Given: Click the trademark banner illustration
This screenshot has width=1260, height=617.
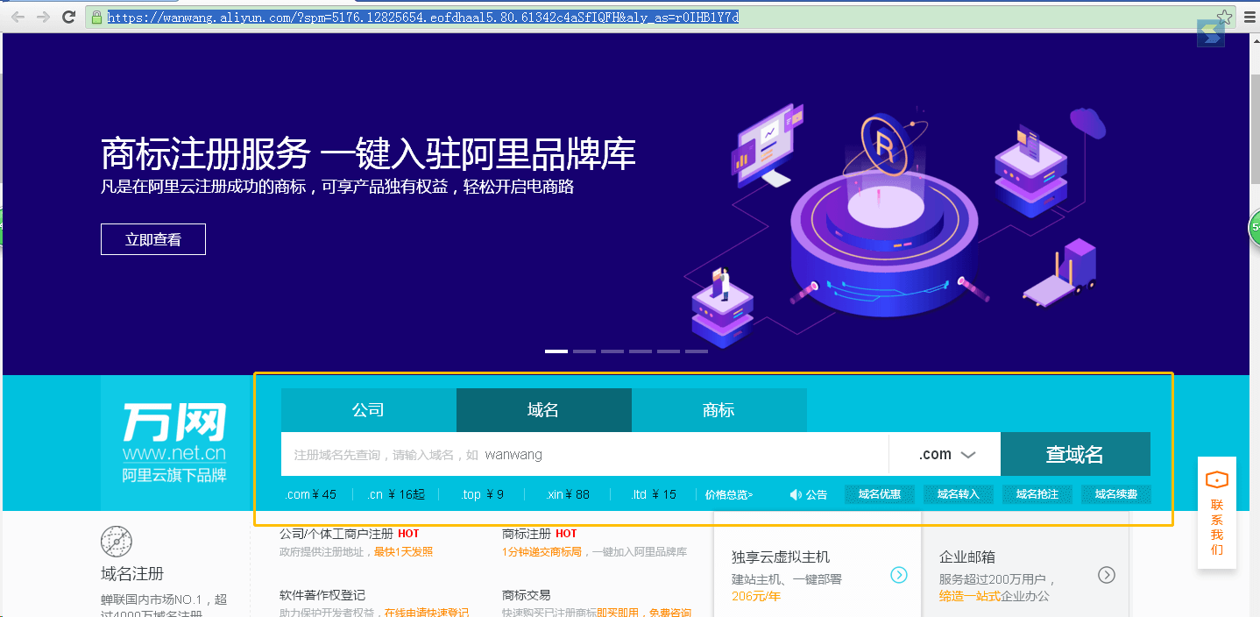Looking at the screenshot, I should [x=894, y=228].
